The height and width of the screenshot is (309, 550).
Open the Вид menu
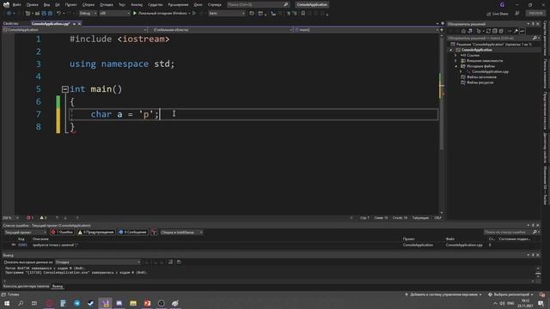point(46,5)
